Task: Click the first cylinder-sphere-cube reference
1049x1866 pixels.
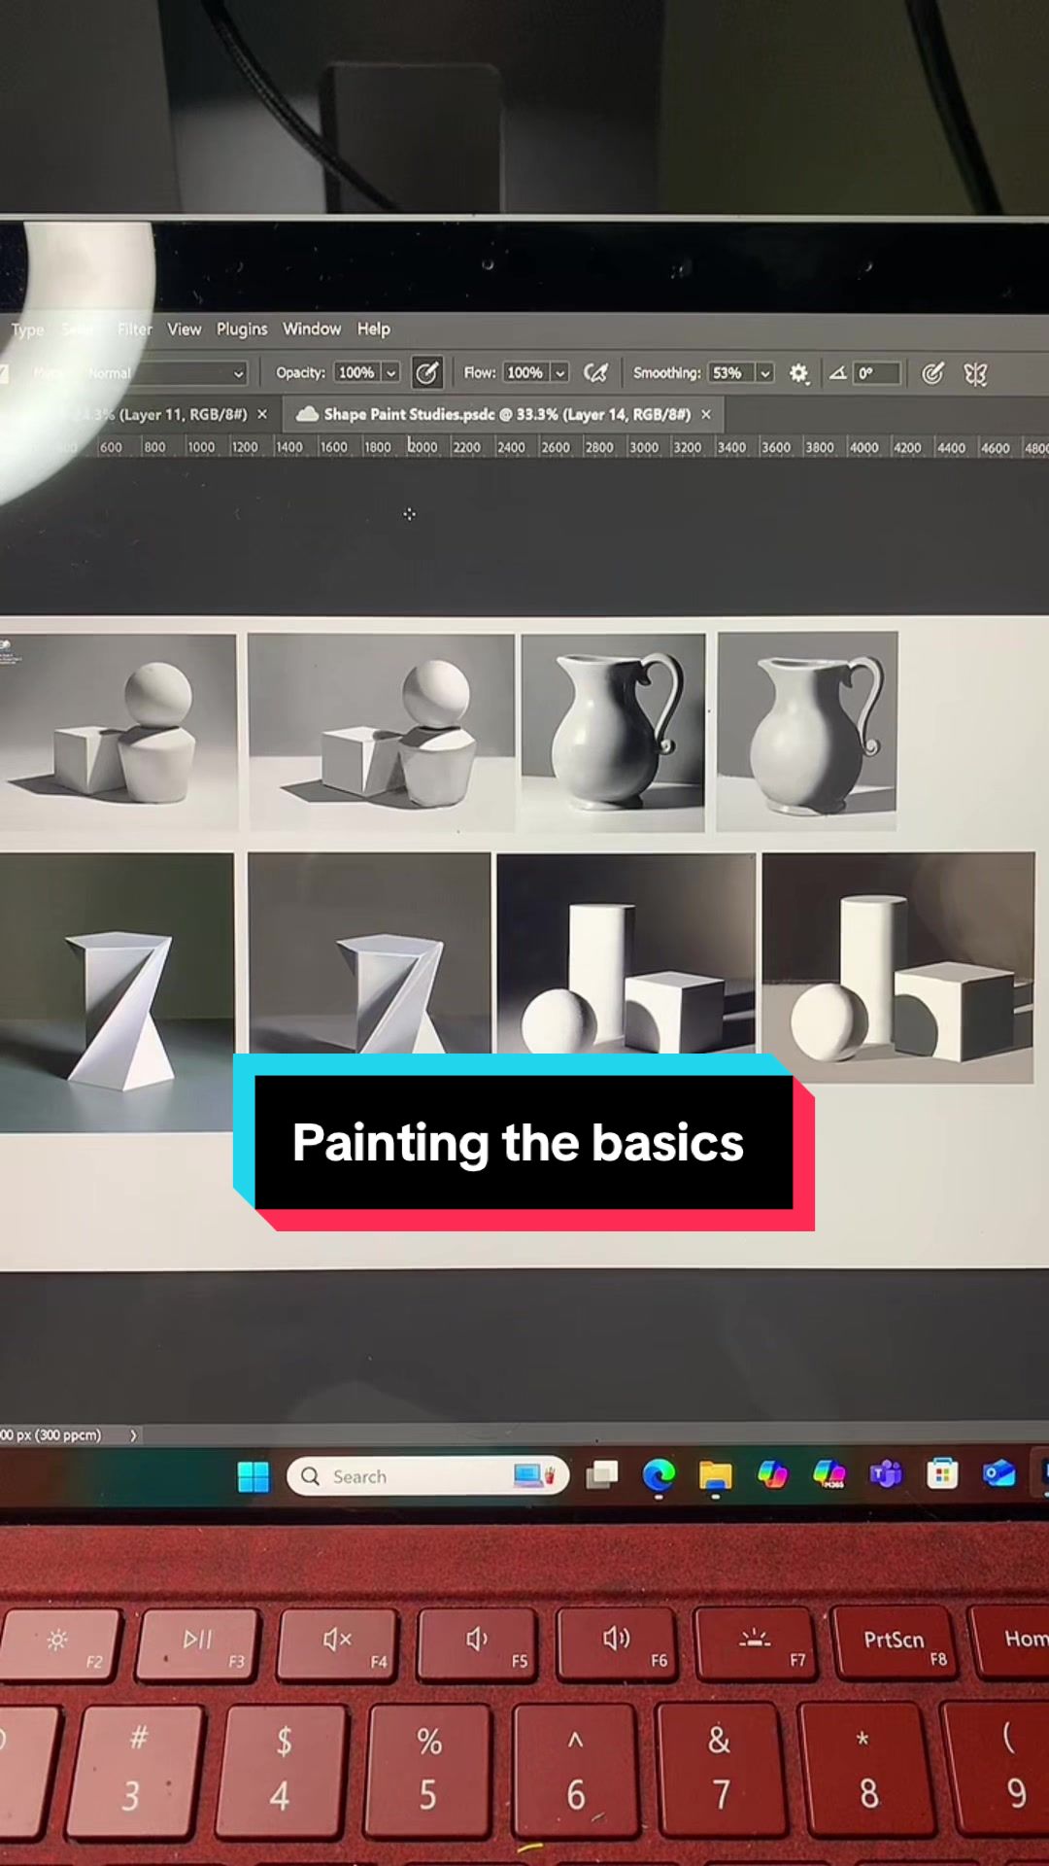Action: click(626, 953)
